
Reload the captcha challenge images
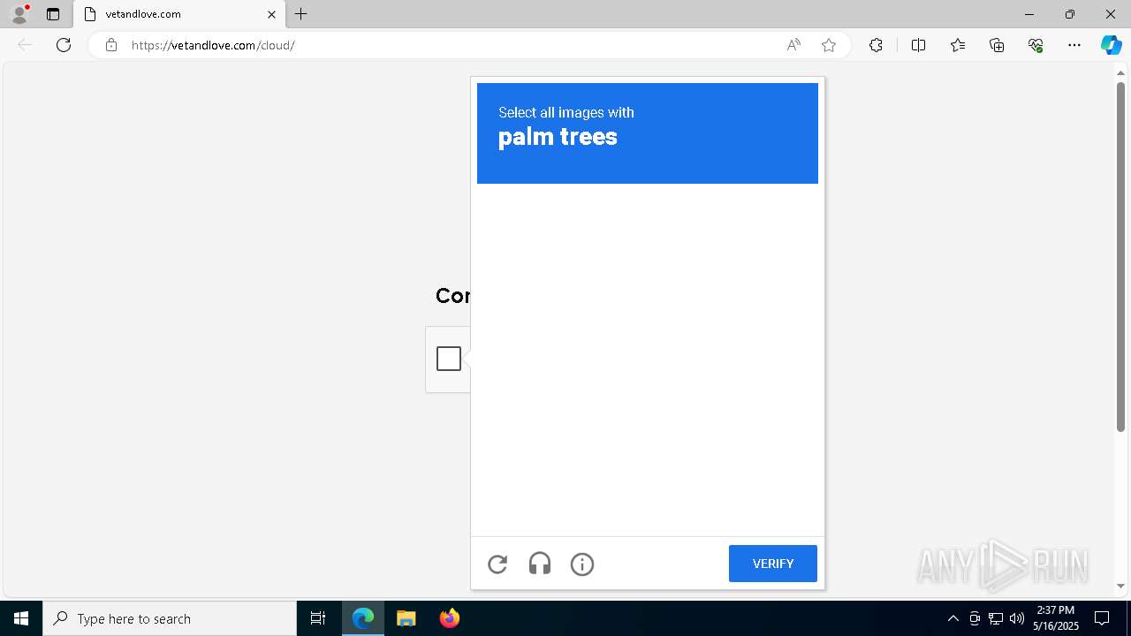(497, 564)
